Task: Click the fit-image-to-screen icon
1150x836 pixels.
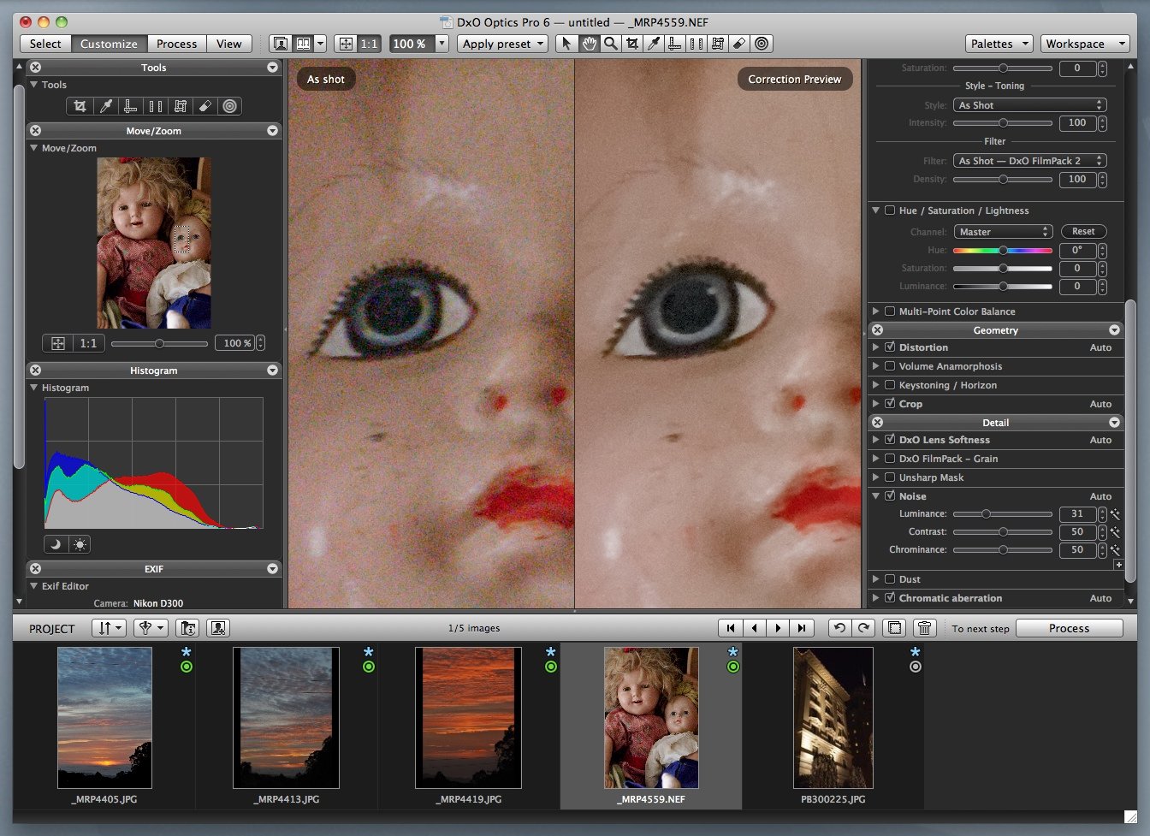Action: (x=347, y=43)
